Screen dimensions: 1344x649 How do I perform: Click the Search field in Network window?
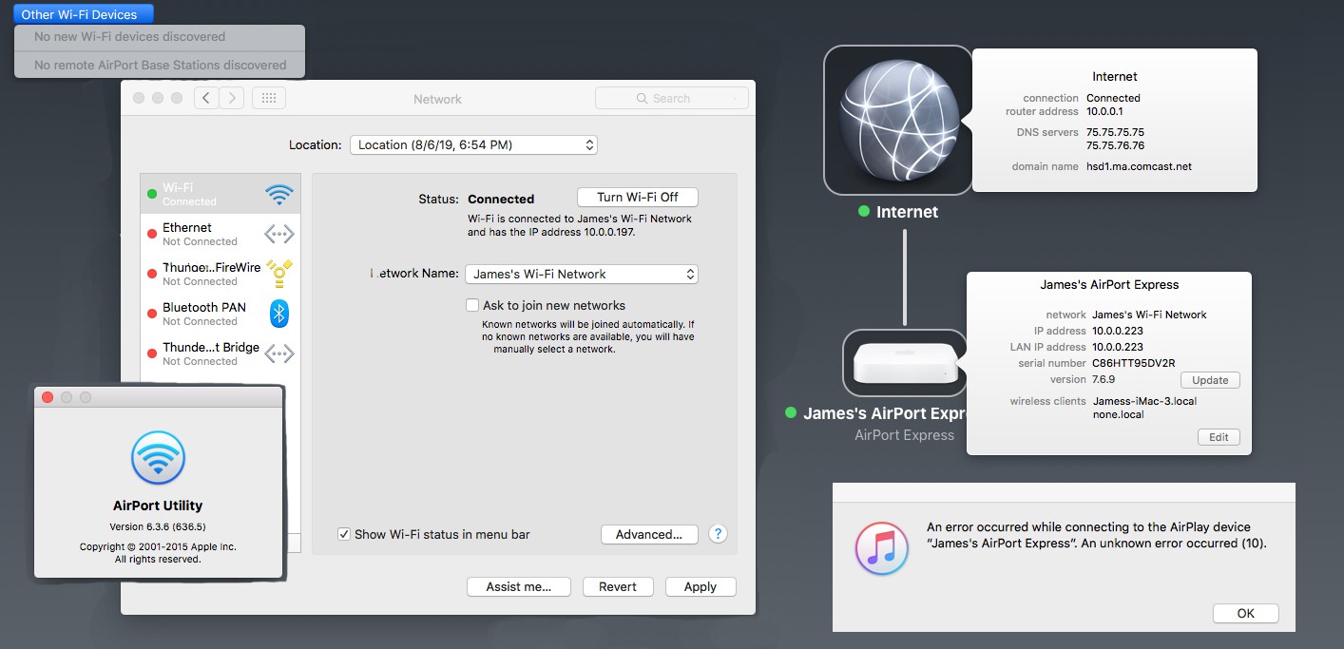click(x=672, y=98)
